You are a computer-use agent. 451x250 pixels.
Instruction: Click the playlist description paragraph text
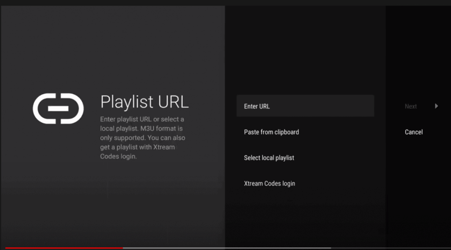(x=142, y=138)
